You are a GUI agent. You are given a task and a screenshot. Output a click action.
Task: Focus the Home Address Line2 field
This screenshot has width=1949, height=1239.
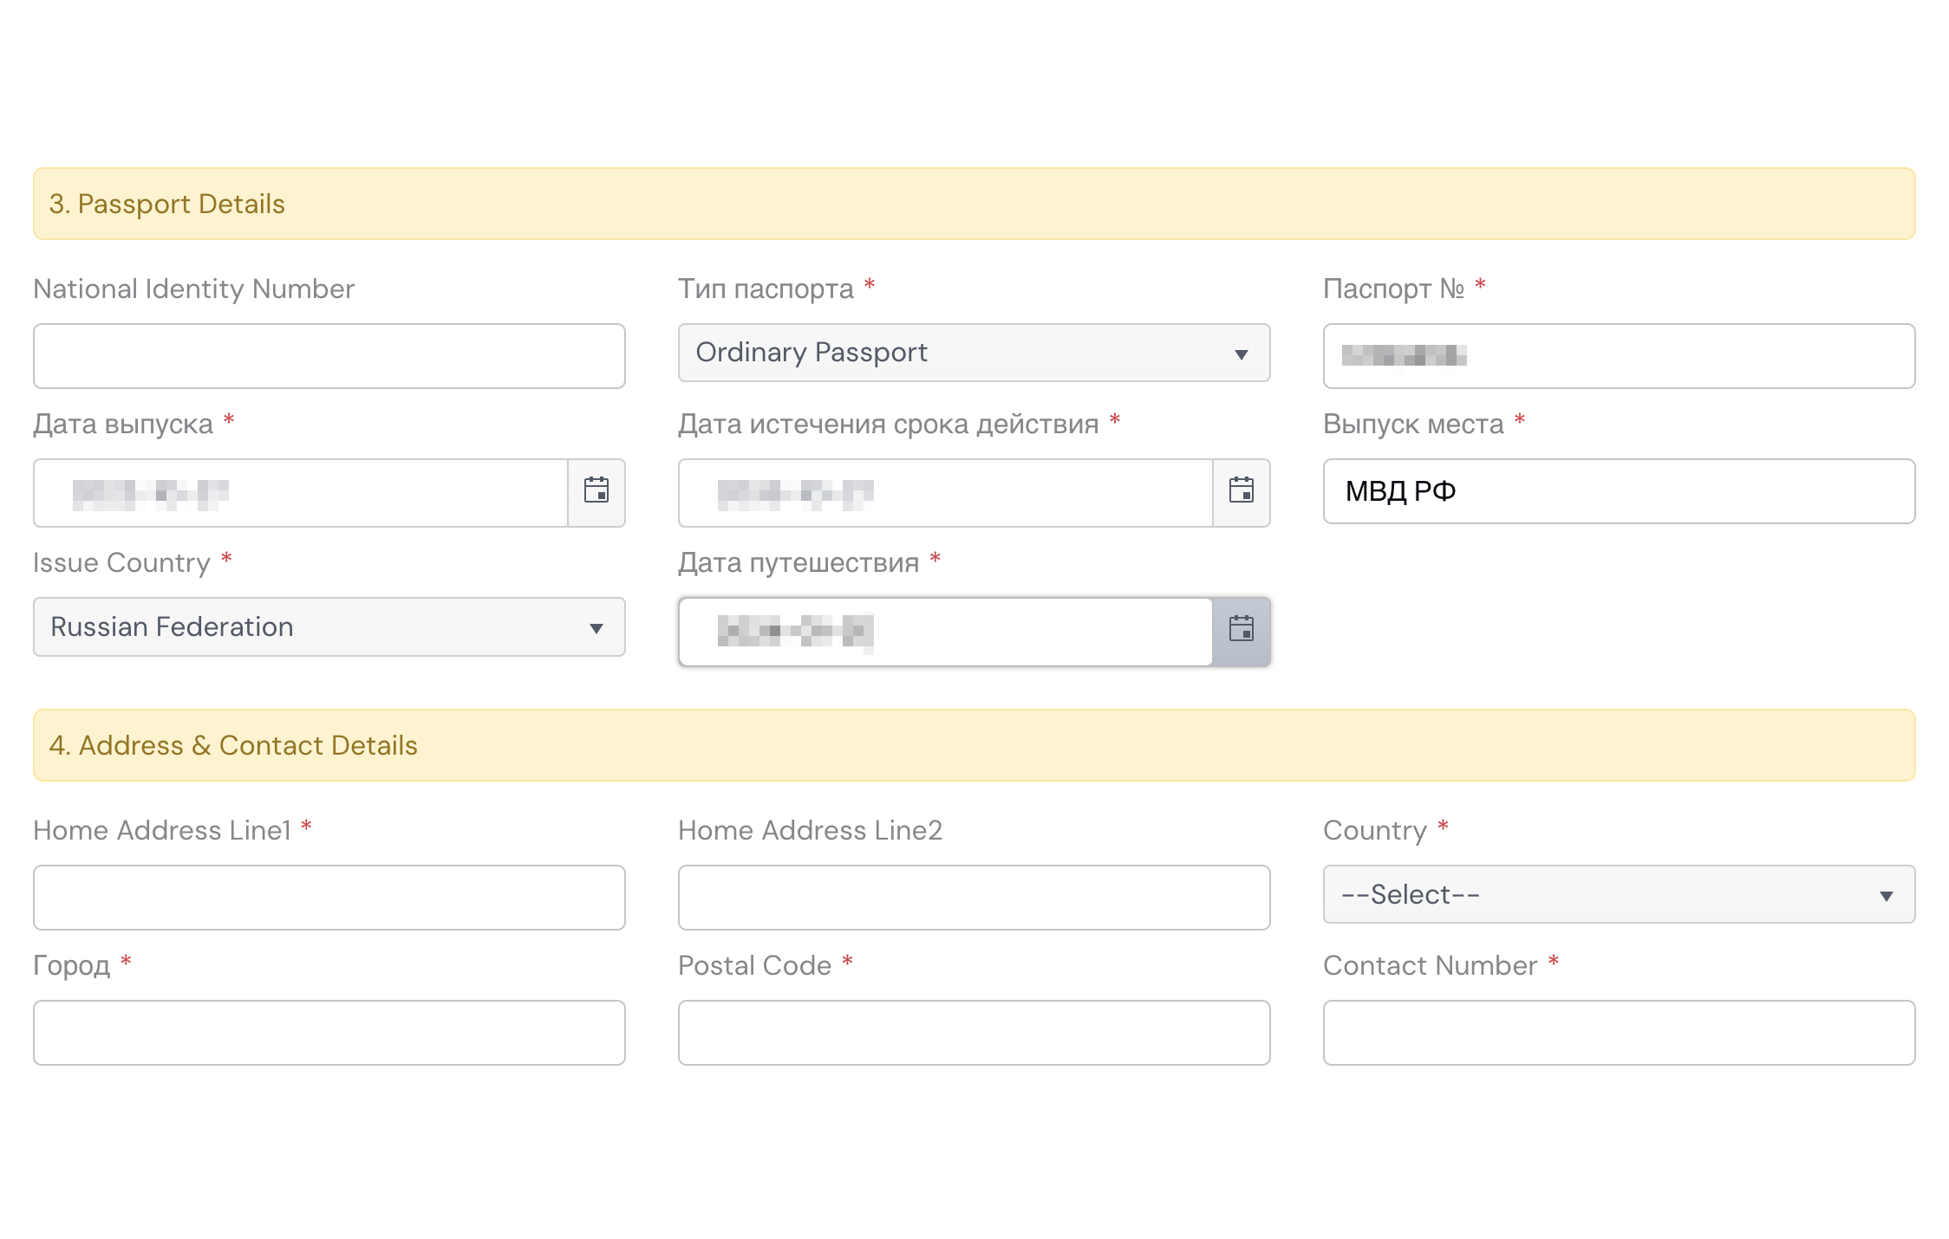click(974, 898)
